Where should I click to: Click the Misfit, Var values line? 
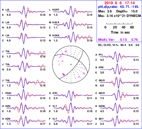[118, 40]
